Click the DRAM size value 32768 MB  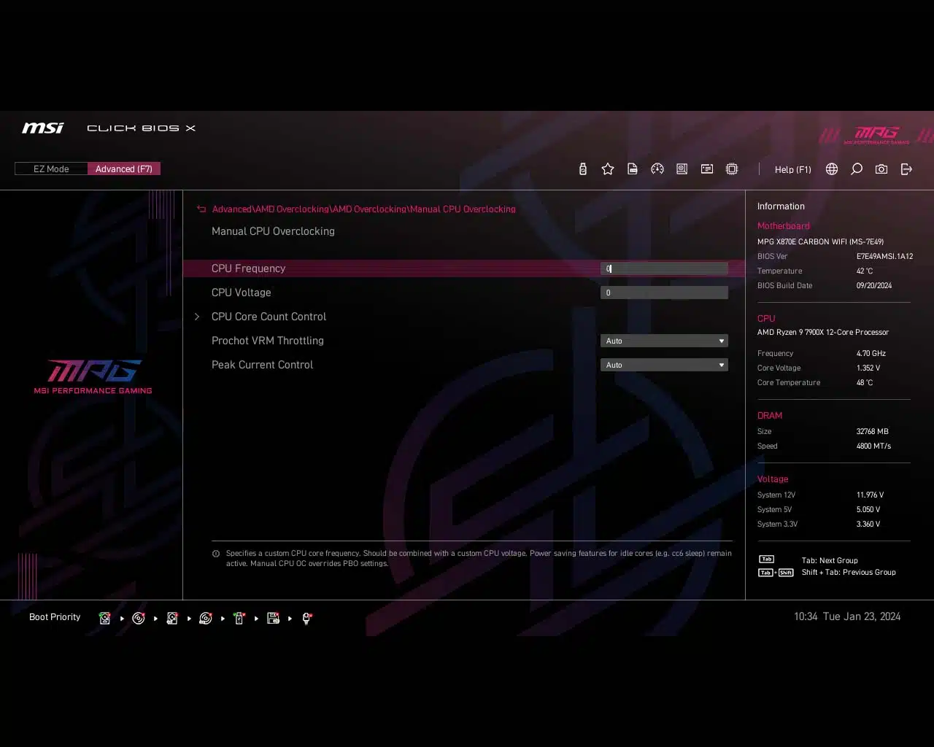point(873,431)
